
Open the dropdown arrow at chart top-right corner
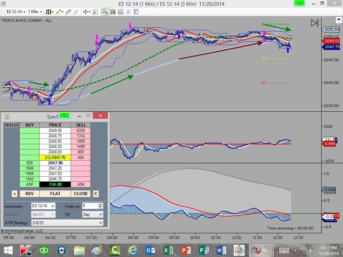pos(339,20)
